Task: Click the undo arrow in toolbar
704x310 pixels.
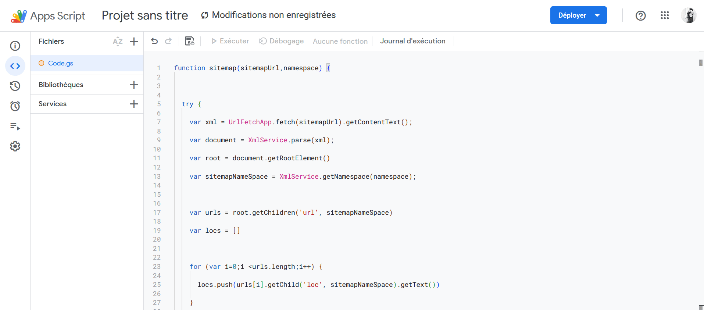Action: [154, 41]
